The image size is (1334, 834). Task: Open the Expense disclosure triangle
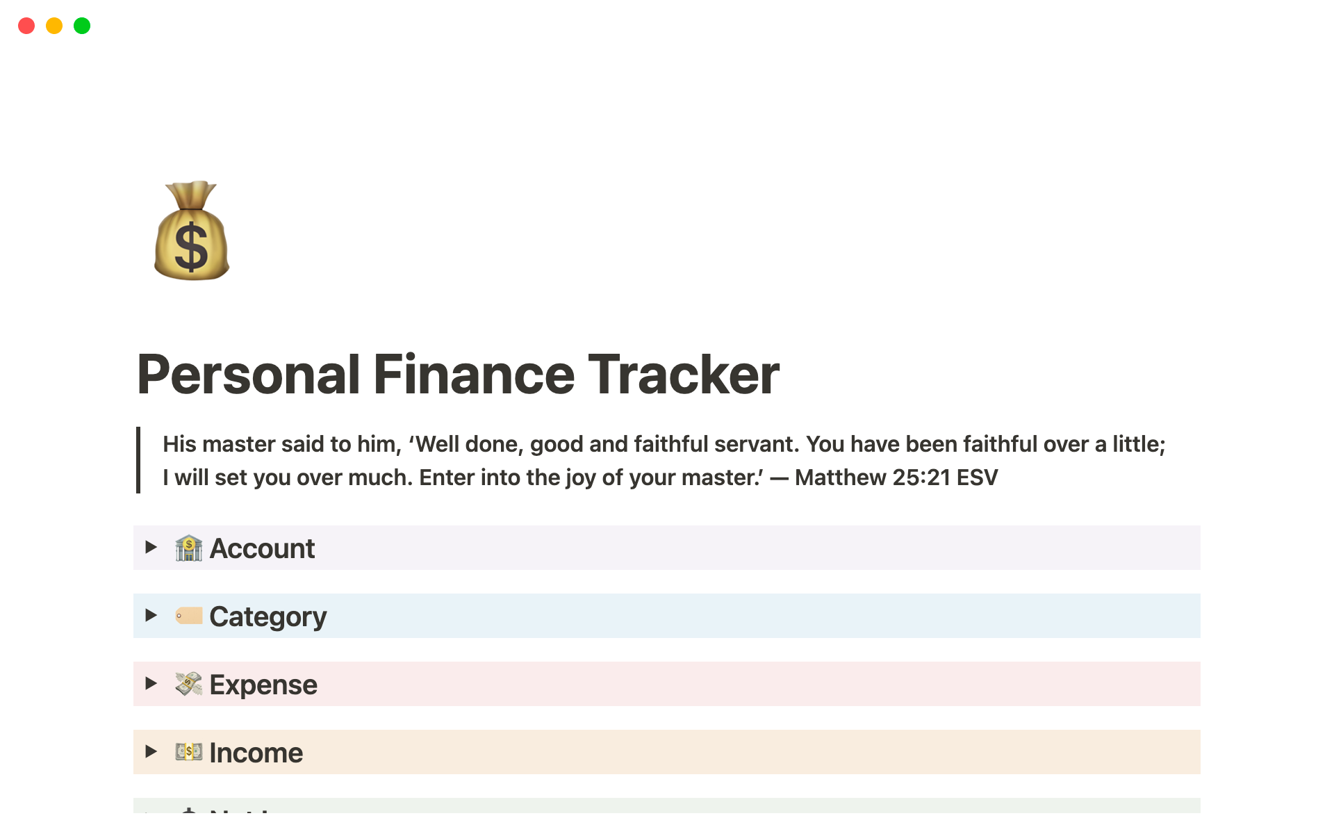151,683
